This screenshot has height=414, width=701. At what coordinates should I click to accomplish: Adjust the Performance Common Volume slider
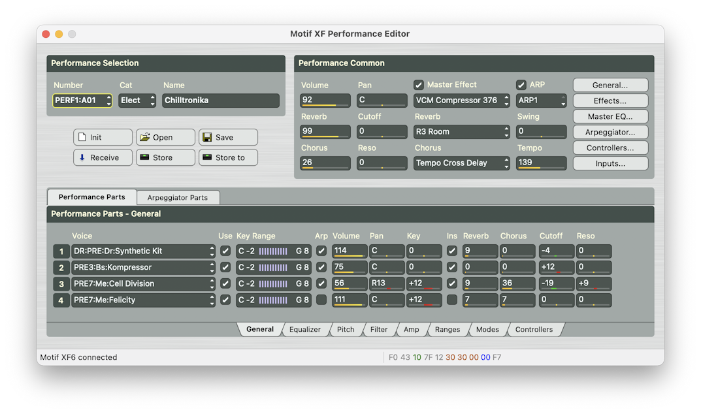pyautogui.click(x=325, y=101)
